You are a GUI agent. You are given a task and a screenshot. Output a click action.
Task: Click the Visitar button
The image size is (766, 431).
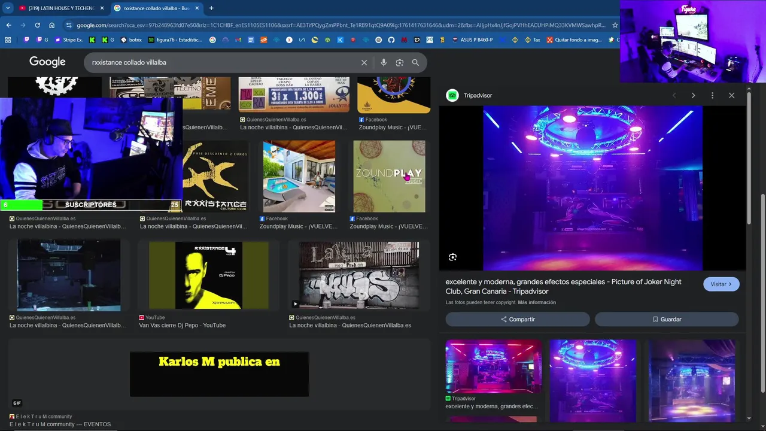pyautogui.click(x=721, y=284)
